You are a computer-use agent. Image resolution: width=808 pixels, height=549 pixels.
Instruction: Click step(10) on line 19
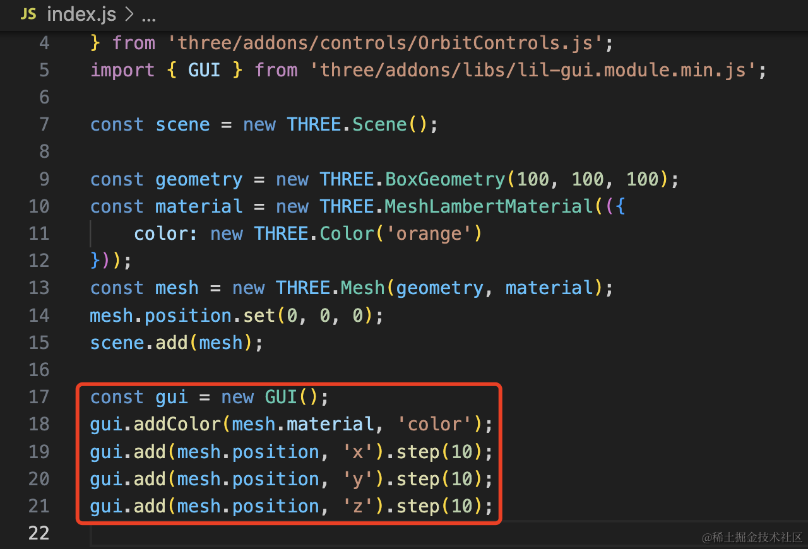(440, 451)
